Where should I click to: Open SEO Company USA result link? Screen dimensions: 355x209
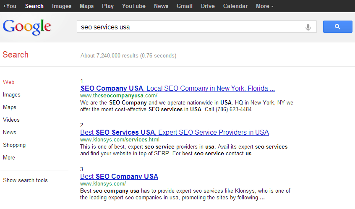point(177,88)
